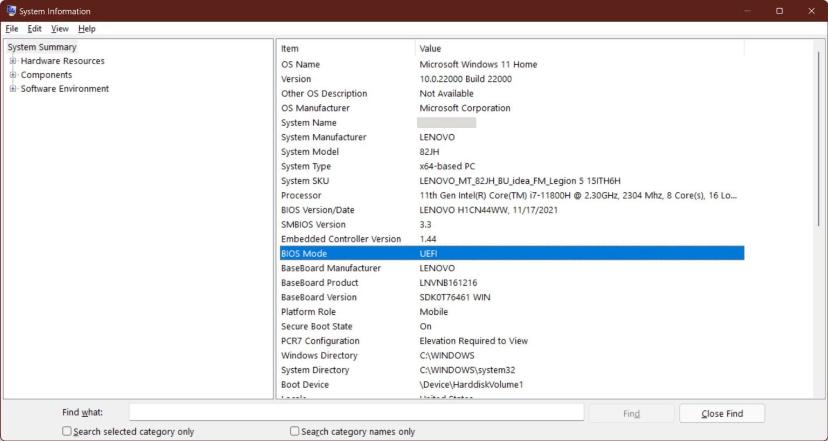828x441 pixels.
Task: Expand the Hardware Resources tree node
Action: pyautogui.click(x=12, y=61)
